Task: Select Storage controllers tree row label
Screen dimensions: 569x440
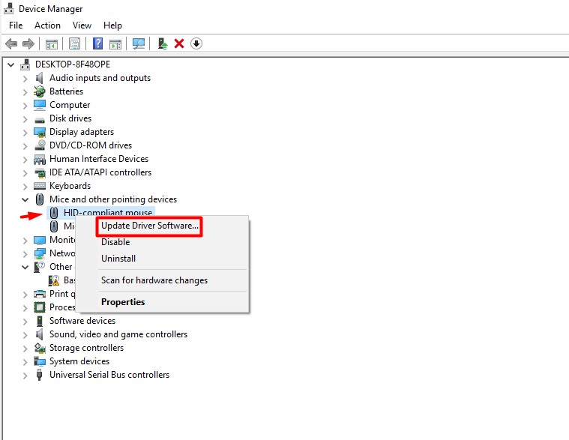Action: pos(86,348)
